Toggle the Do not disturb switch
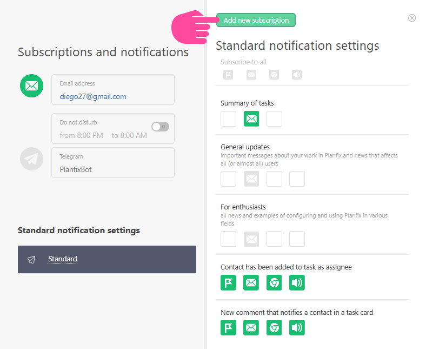426x349 pixels. click(x=160, y=127)
